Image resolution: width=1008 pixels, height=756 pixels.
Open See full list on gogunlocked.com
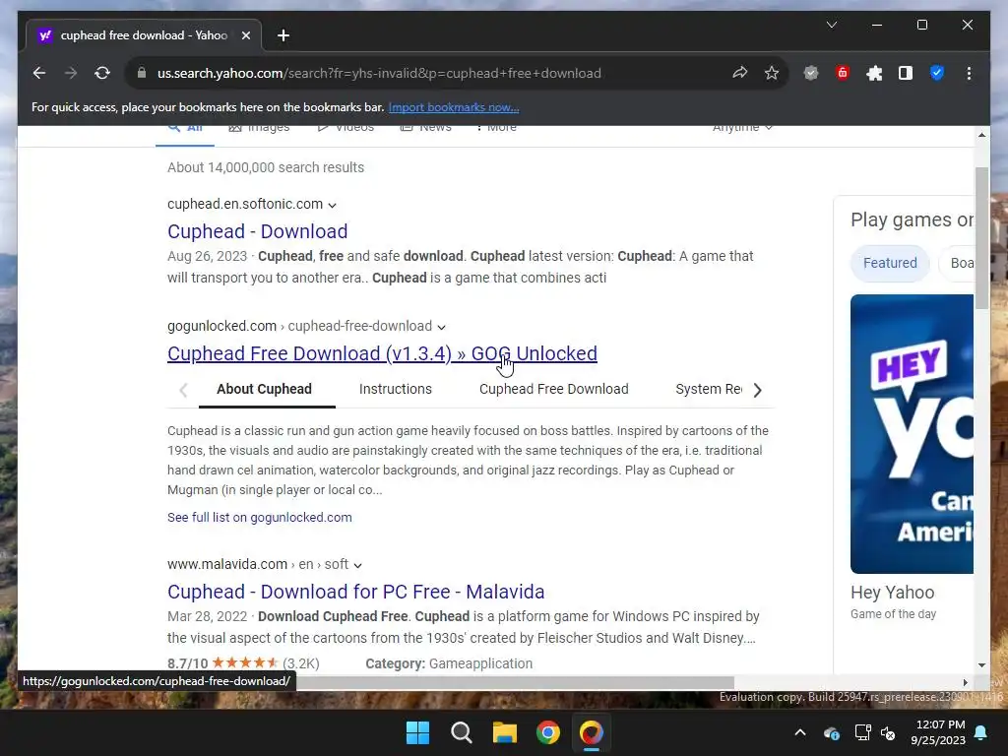[260, 518]
